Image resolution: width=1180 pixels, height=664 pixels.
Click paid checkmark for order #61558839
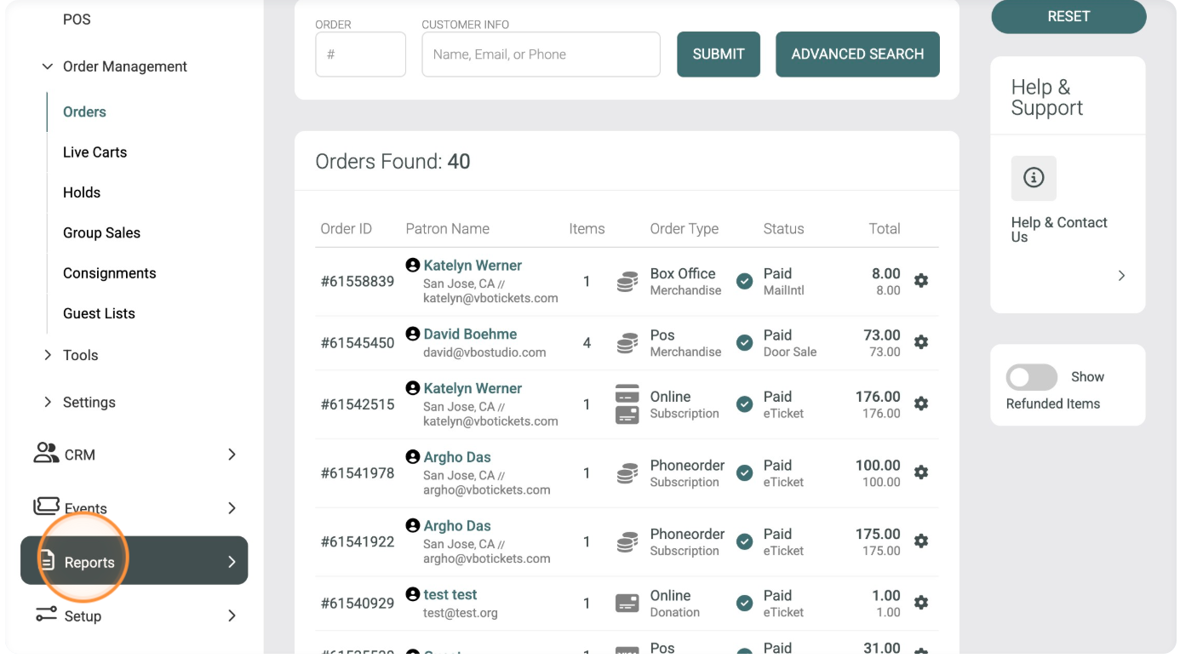pyautogui.click(x=744, y=281)
